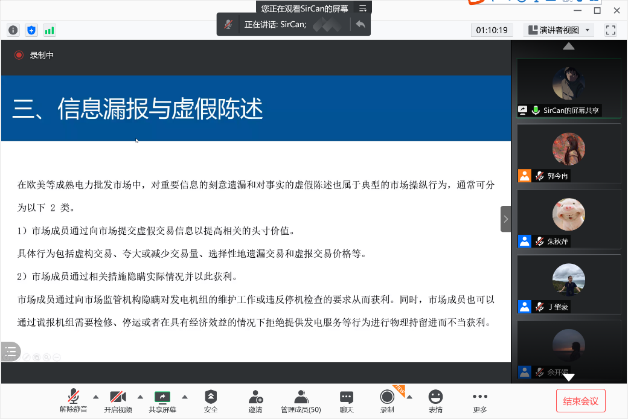628x419 pixels.
Task: Click the 结束会议 end meeting button
Action: [x=580, y=400]
